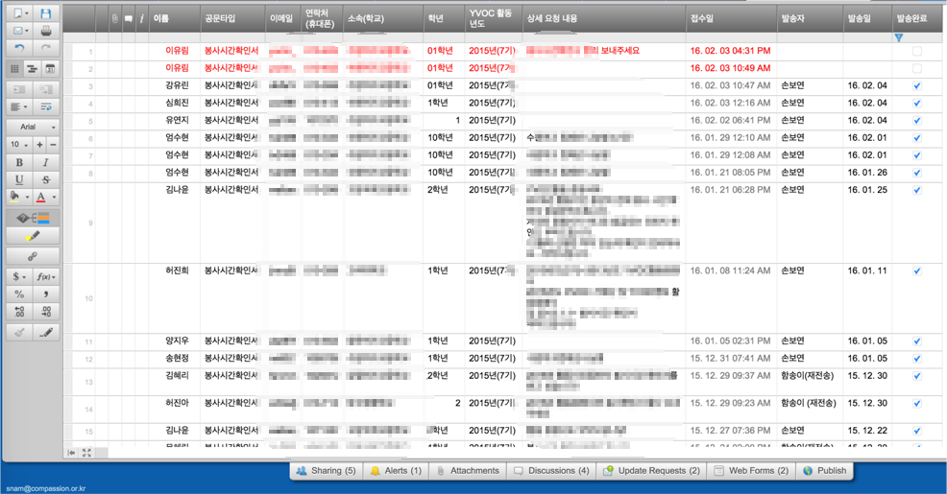The width and height of the screenshot is (947, 494).
Task: Open the cell alignment dropdown
Action: click(x=19, y=106)
